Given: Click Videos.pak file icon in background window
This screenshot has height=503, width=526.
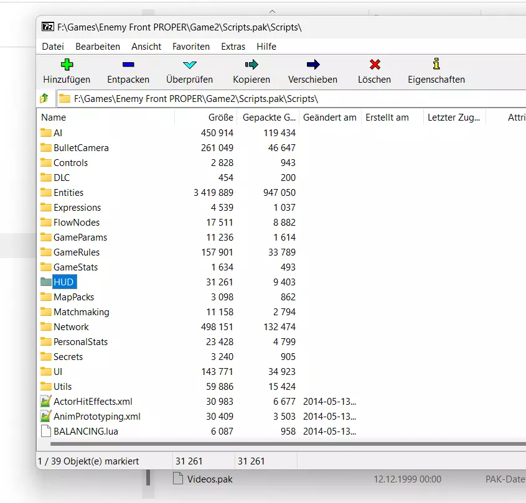Looking at the screenshot, I should 178,479.
